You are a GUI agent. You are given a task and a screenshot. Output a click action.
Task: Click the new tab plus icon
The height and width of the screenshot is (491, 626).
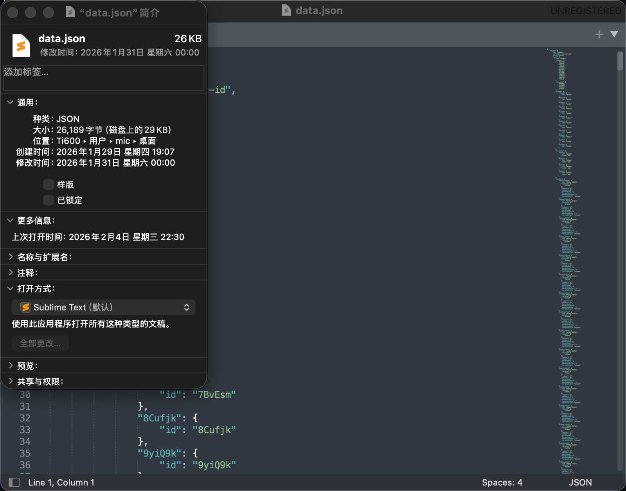pos(599,34)
